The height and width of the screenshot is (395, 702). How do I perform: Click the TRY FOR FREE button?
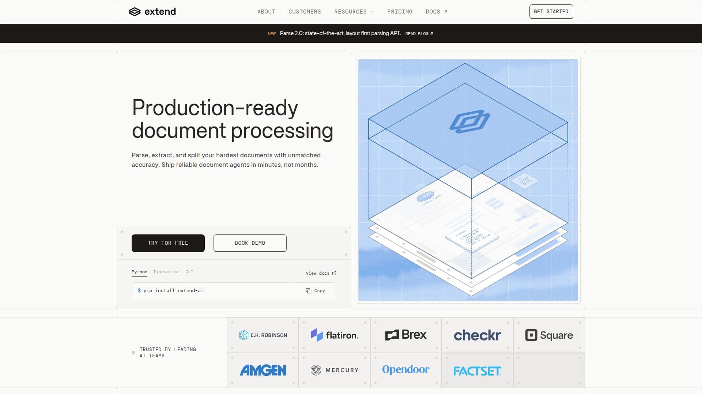168,243
